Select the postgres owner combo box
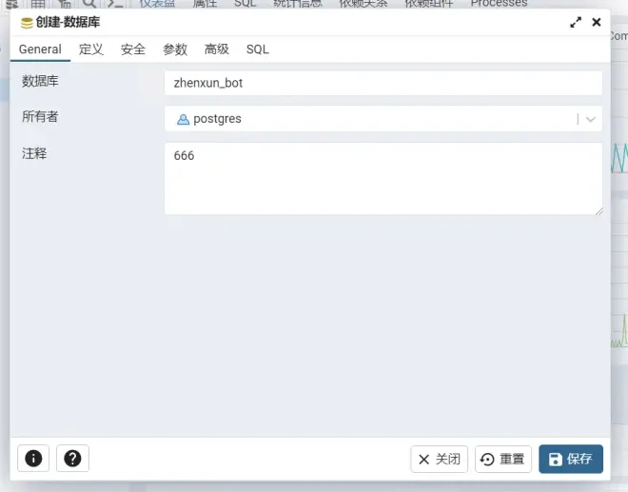Screen dimensions: 628x492 (383, 119)
